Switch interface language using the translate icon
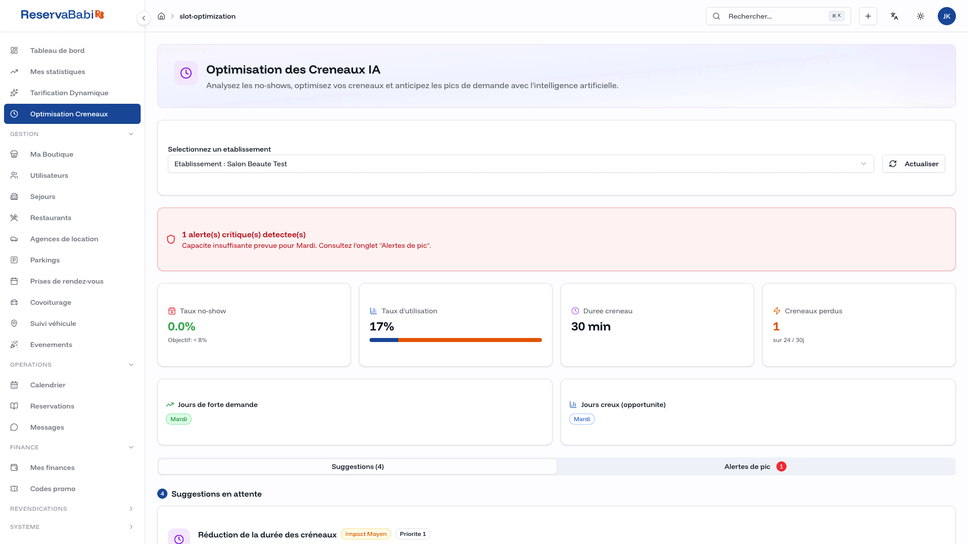The image size is (968, 544). [x=894, y=16]
